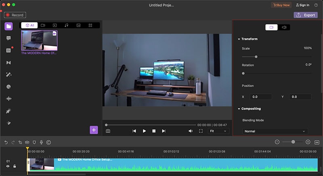This screenshot has height=176, width=323.
Task: Click the Record button
Action: point(15,15)
